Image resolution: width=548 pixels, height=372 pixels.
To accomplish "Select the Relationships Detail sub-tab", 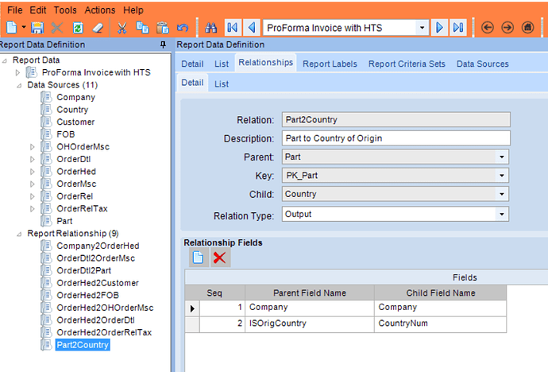I will (x=192, y=83).
